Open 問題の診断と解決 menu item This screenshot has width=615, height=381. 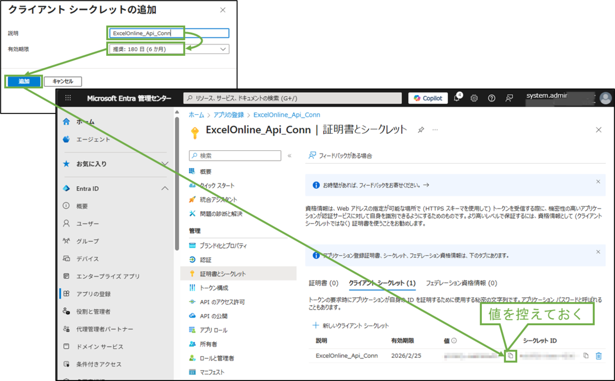tap(221, 213)
